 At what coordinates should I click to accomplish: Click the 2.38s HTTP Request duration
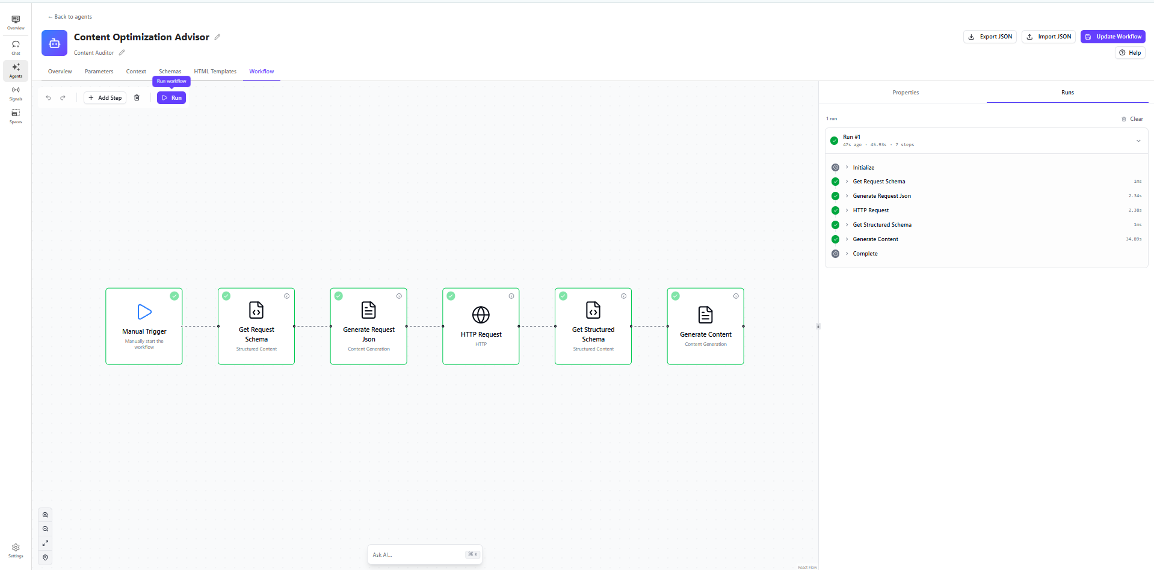[1135, 210]
